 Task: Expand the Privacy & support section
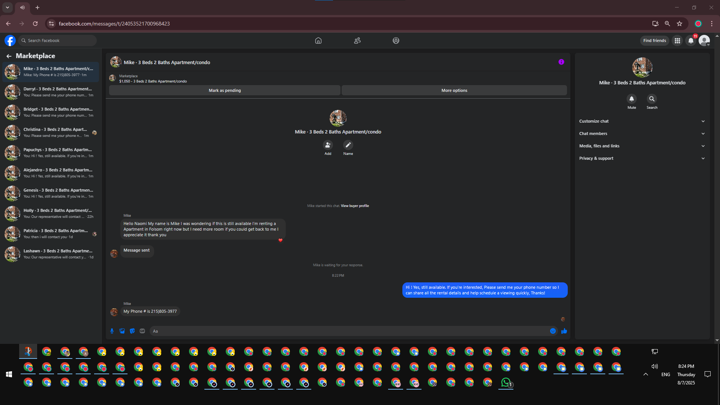click(642, 158)
